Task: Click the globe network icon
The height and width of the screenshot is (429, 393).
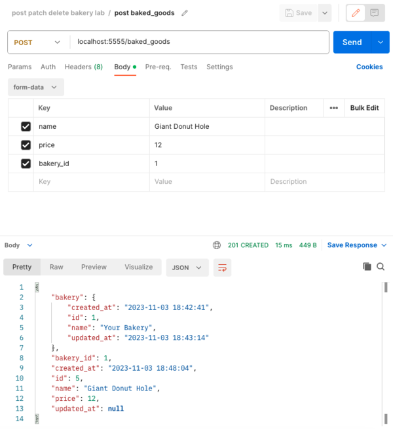Action: click(217, 245)
